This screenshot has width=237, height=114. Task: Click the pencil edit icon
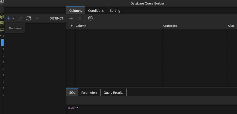[20, 18]
